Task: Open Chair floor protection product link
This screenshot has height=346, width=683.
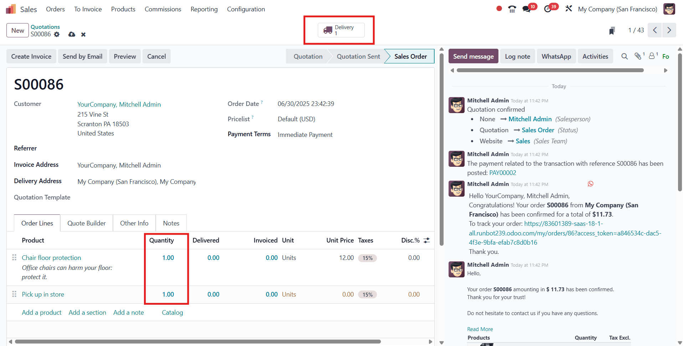Action: 52,258
